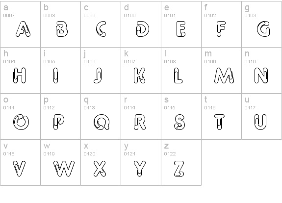The width and height of the screenshot is (282, 203).
Task: Select the O glyph in cell 0111
Action: [21, 122]
